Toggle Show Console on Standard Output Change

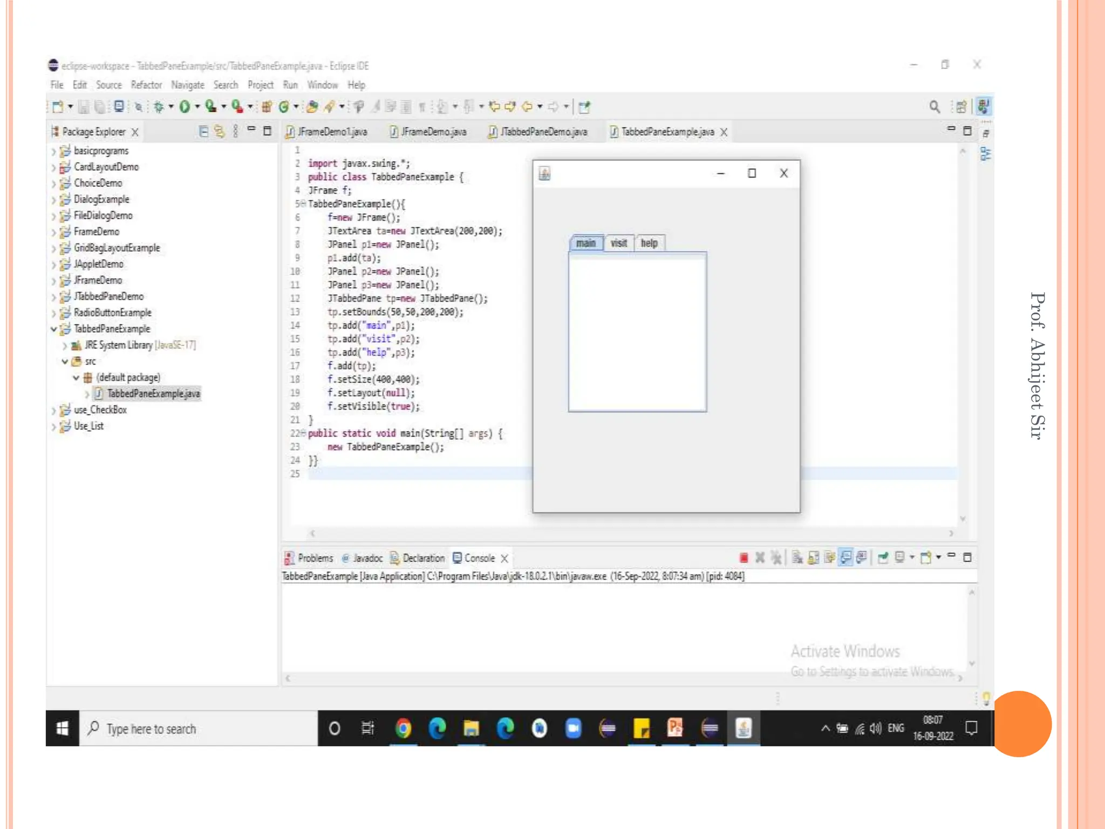[x=846, y=558]
